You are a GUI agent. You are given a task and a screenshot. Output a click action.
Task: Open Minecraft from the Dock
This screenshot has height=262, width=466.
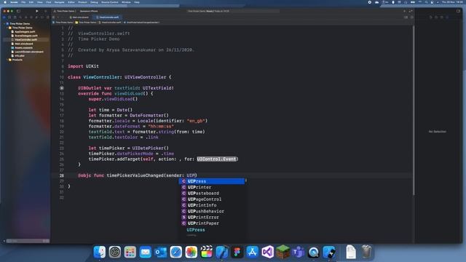pyautogui.click(x=283, y=252)
